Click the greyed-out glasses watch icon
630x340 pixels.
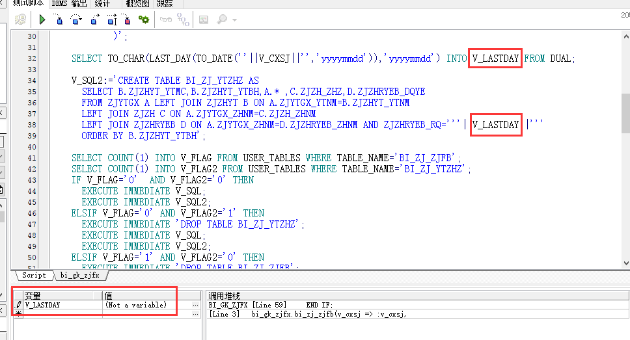165,20
